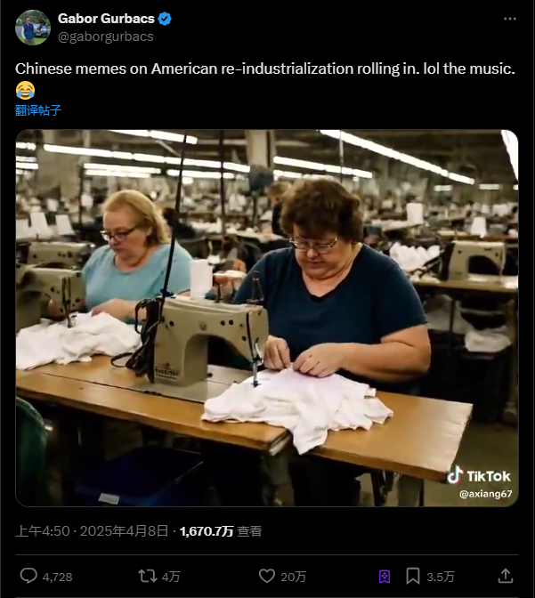The width and height of the screenshot is (535, 598).
Task: View the 1,670.7万 查看 view count
Action: [x=221, y=531]
